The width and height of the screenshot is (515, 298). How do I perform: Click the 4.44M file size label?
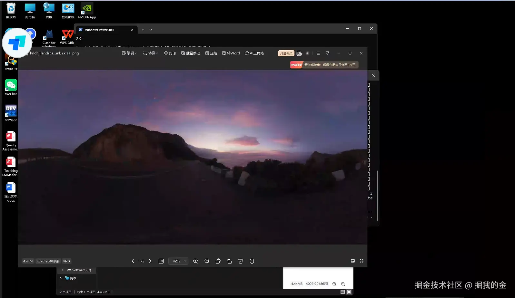pos(28,261)
